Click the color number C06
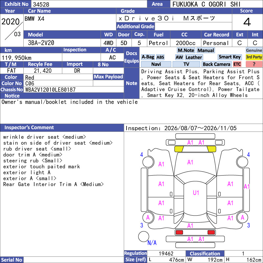Screen dimensions: 263x263 click(30, 84)
